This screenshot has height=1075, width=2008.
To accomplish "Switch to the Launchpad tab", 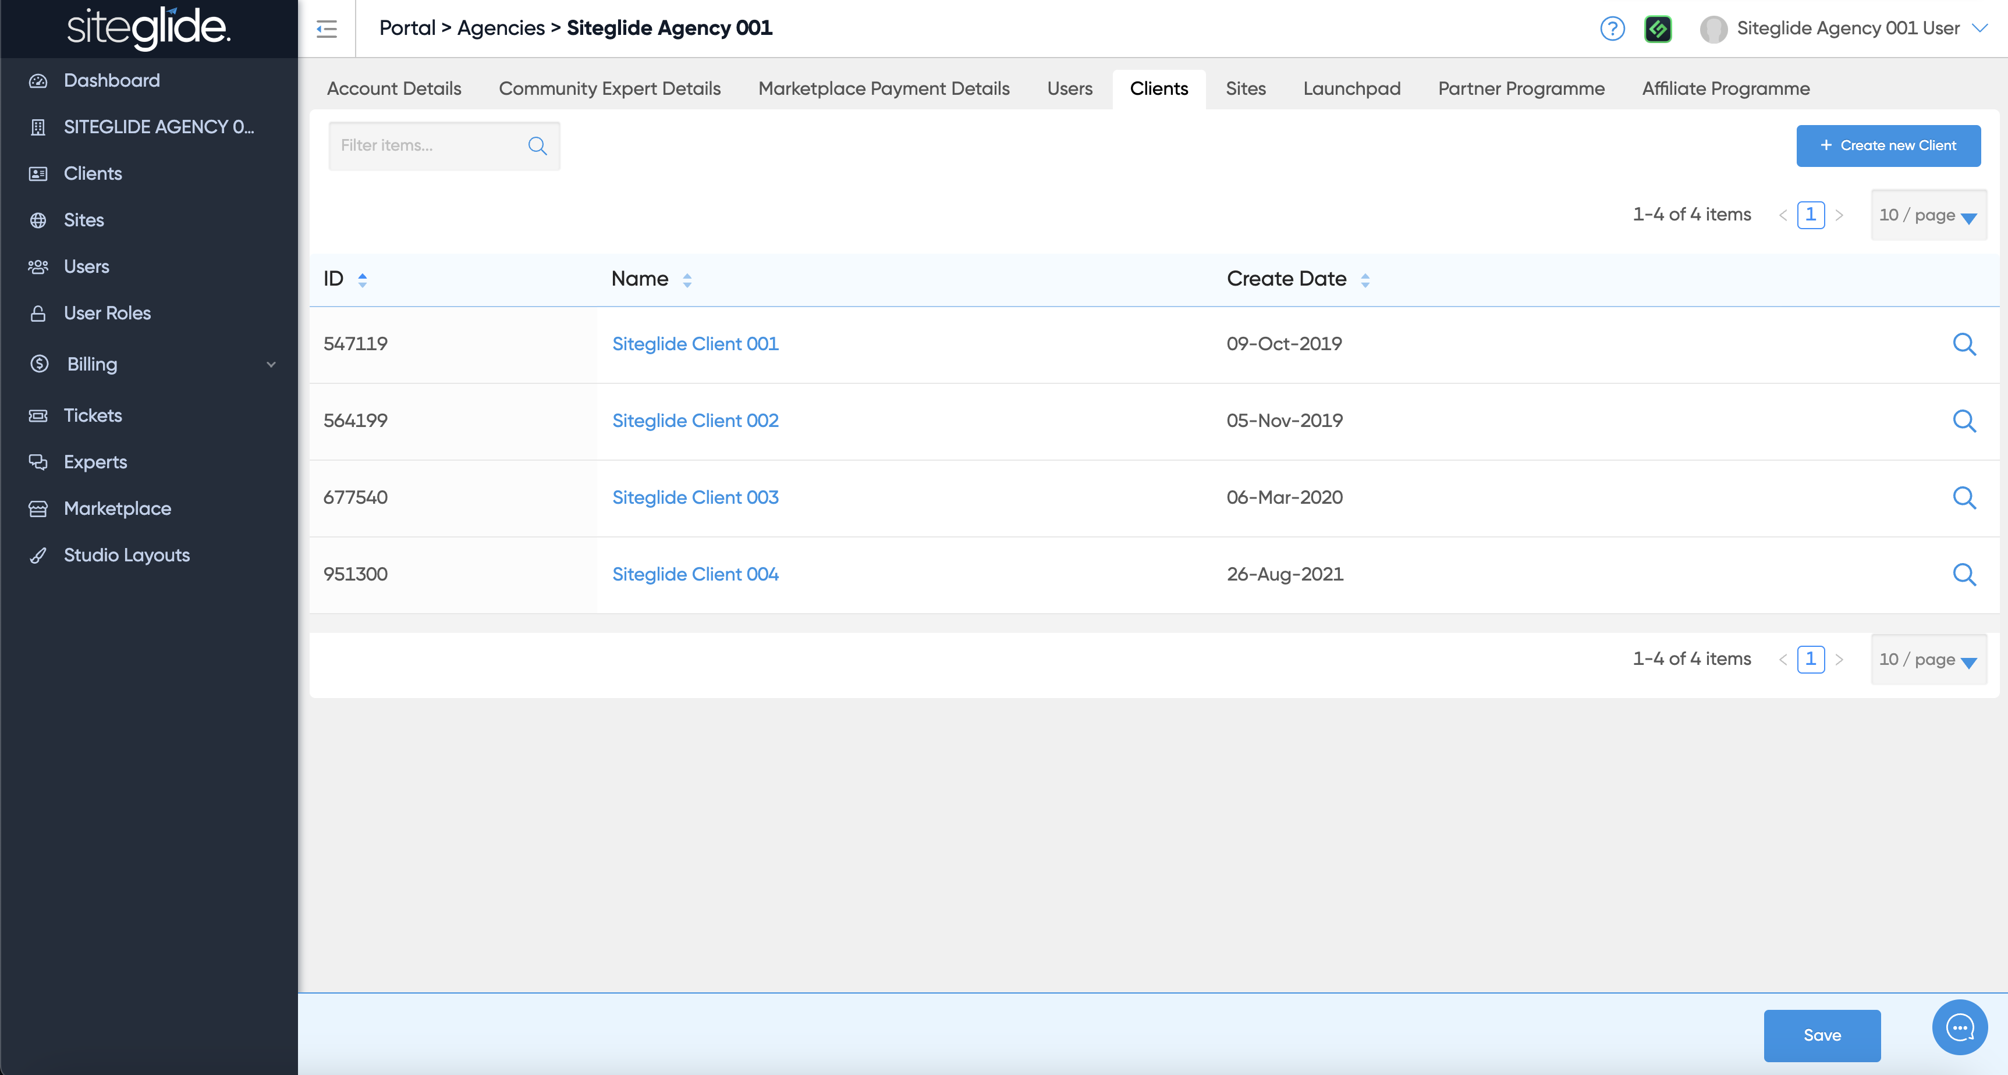I will pyautogui.click(x=1351, y=89).
